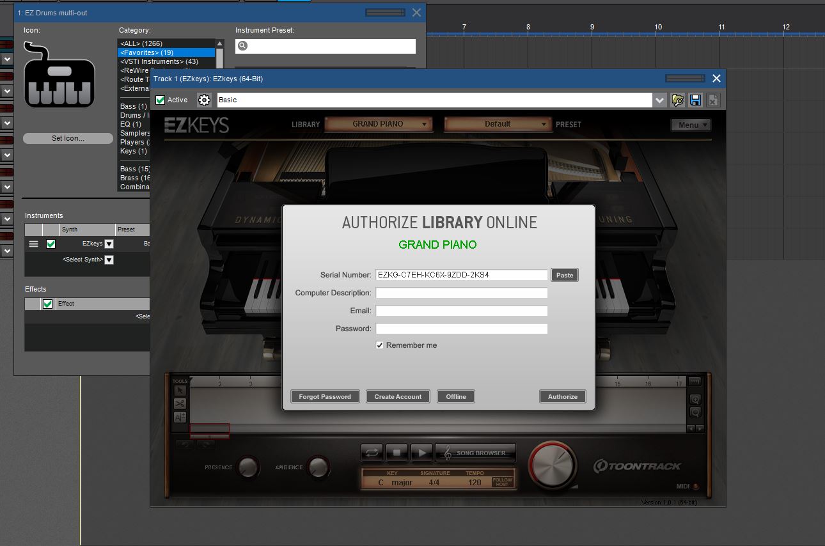Click the Toontrack logo
The image size is (825, 546).
637,466
